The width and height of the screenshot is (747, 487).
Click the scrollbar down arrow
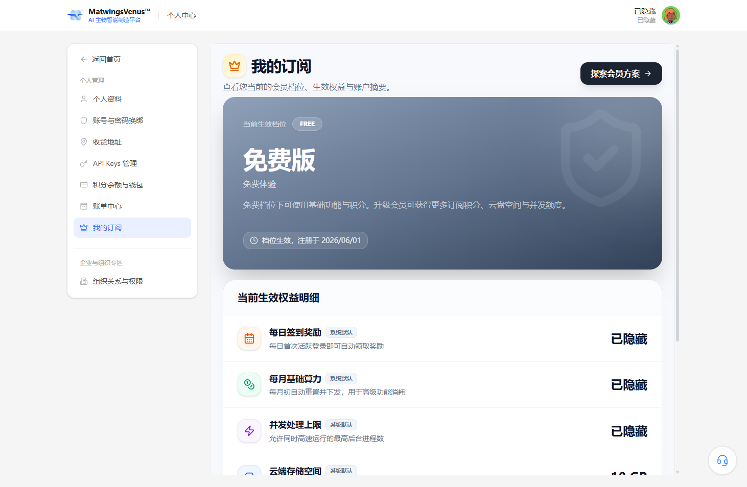[x=678, y=472]
